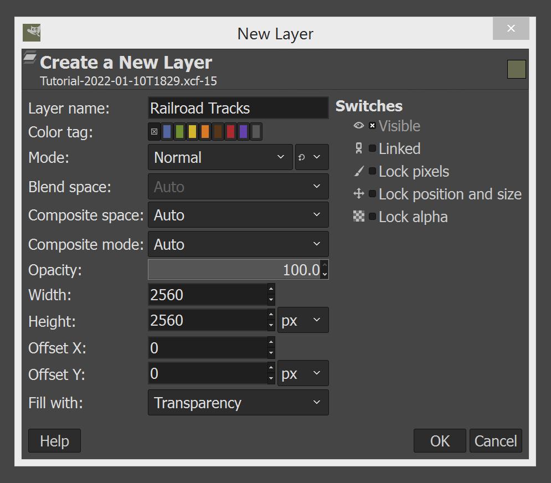This screenshot has height=483, width=551.
Task: Select the 'none' color tag with X
Action: [x=155, y=132]
